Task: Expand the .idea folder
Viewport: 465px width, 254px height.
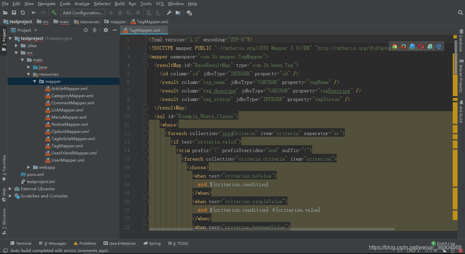Action: 16,46
